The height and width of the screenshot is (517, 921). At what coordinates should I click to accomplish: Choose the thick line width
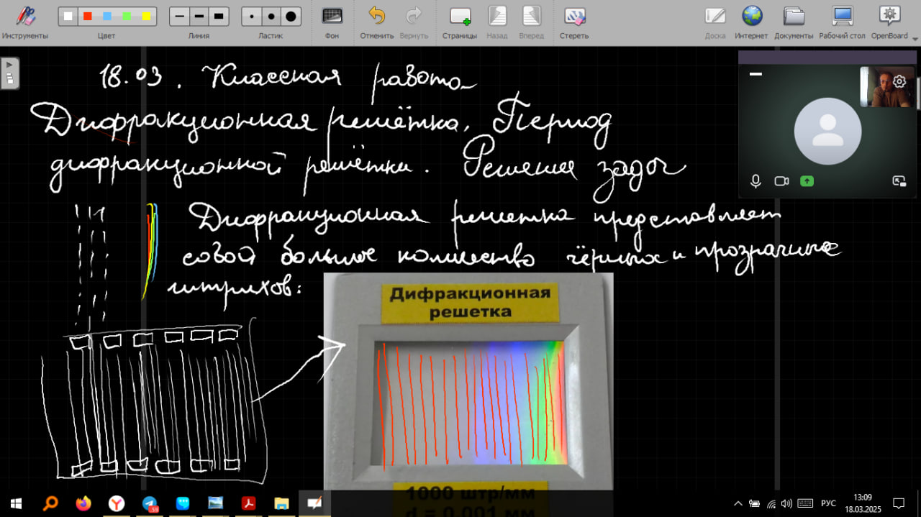click(x=219, y=16)
